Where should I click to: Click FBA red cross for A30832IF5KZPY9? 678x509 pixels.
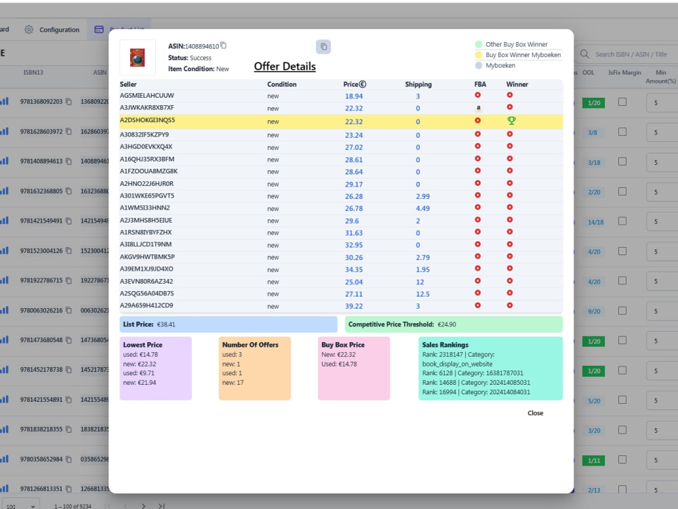click(478, 134)
